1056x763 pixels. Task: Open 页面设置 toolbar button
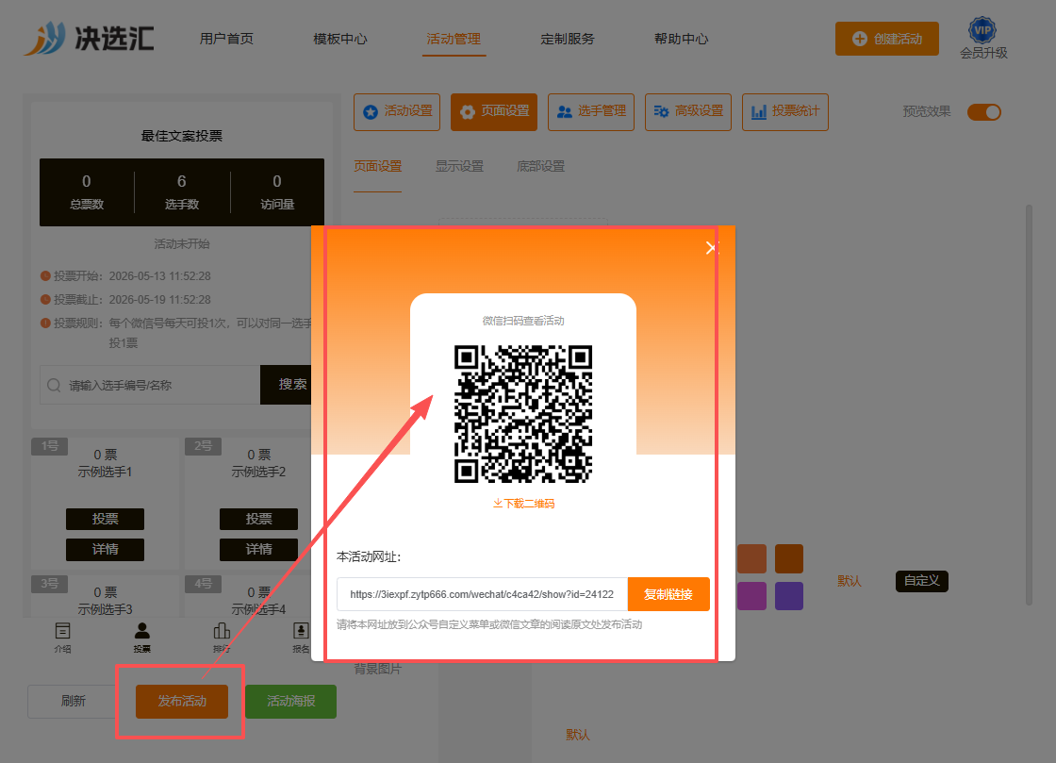(x=494, y=112)
